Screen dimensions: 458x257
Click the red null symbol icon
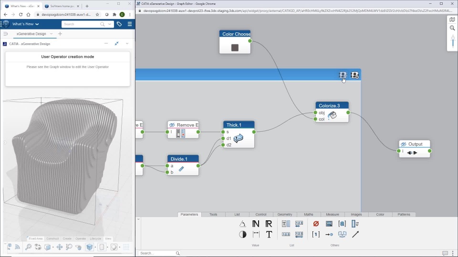[316, 224]
